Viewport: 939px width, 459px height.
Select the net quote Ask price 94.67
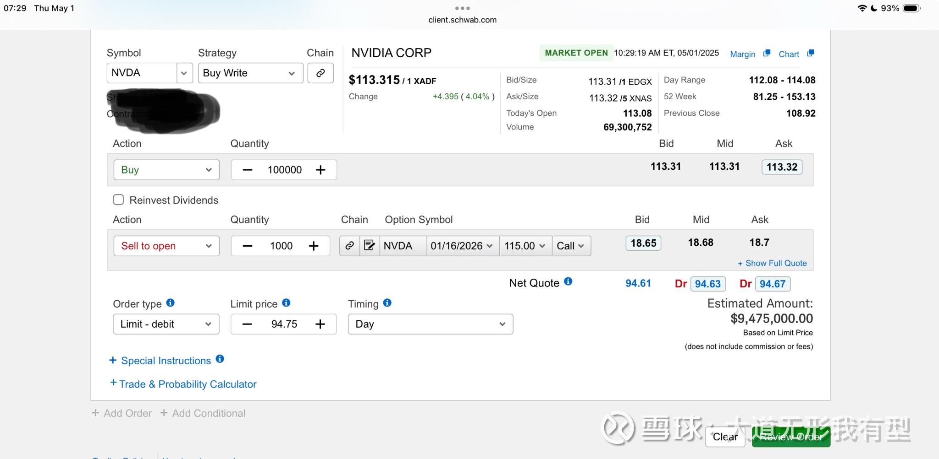tap(773, 284)
